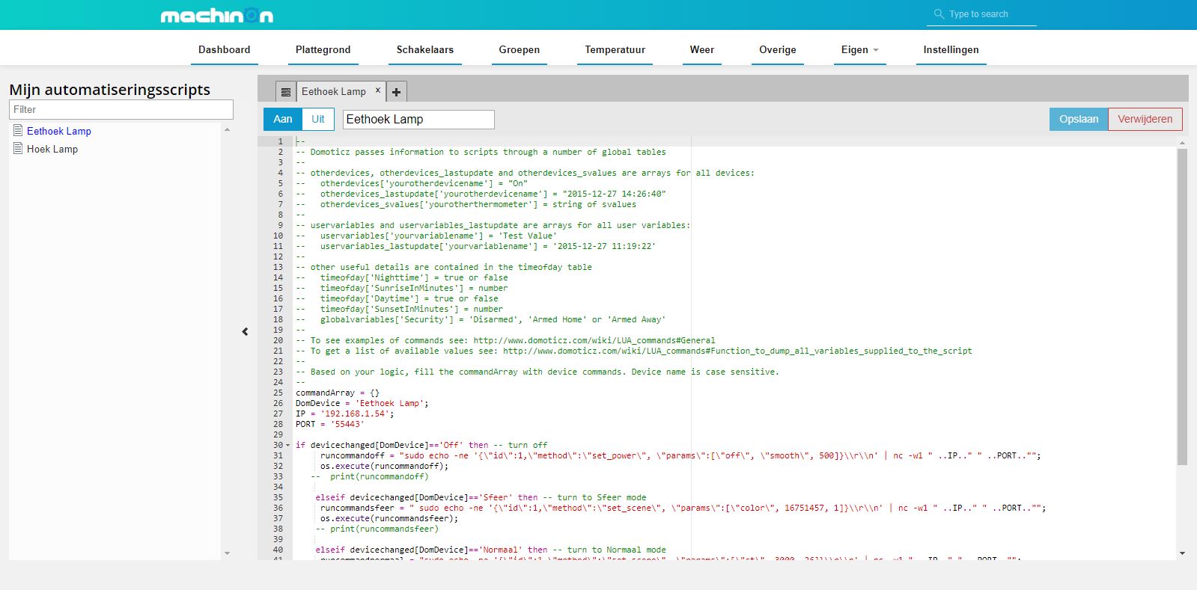Switch script state to Aan
Image resolution: width=1197 pixels, height=590 pixels.
tap(283, 119)
